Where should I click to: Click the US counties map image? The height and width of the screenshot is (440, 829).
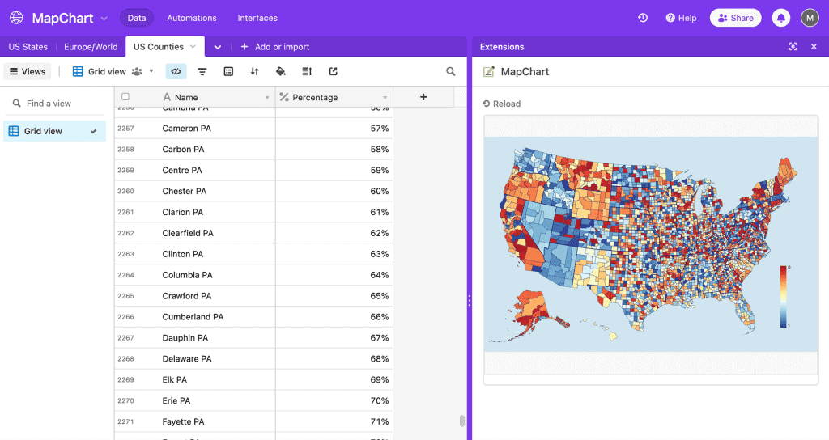[x=651, y=244]
